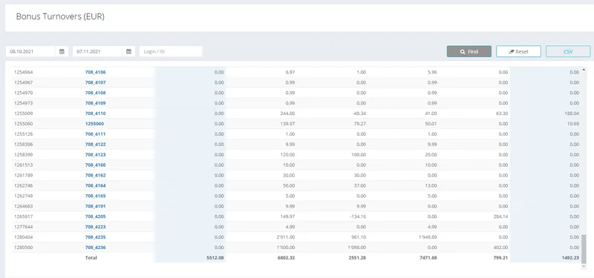Open account link 708_4236

[96, 248]
